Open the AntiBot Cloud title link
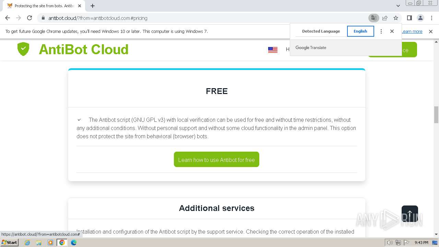The height and width of the screenshot is (247, 439). pos(84,49)
